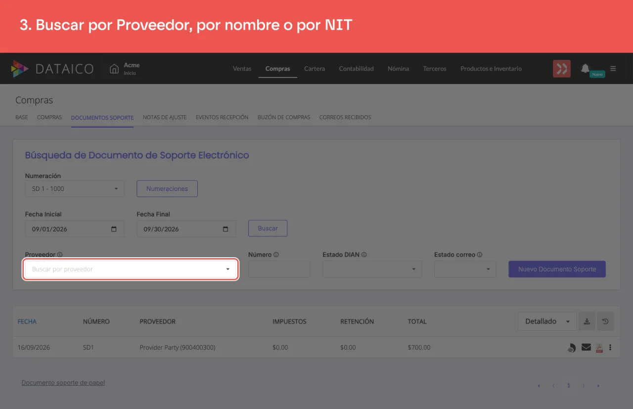
Task: Click the Dataico logo
Action: pos(52,69)
